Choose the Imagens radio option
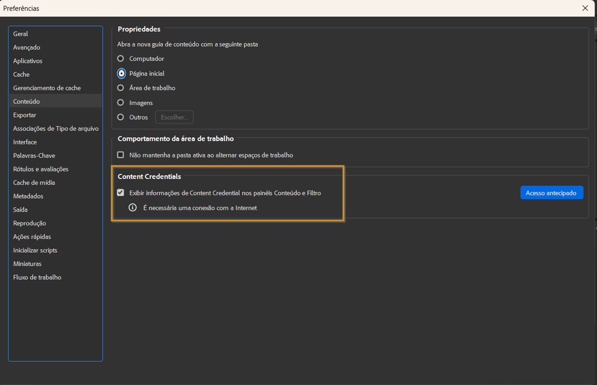This screenshot has height=385, width=597. [x=121, y=102]
